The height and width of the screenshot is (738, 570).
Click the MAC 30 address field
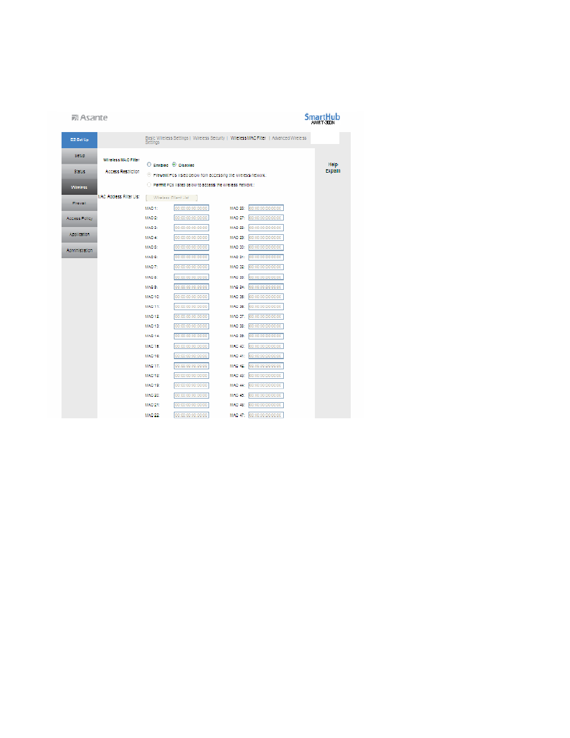[x=266, y=247]
